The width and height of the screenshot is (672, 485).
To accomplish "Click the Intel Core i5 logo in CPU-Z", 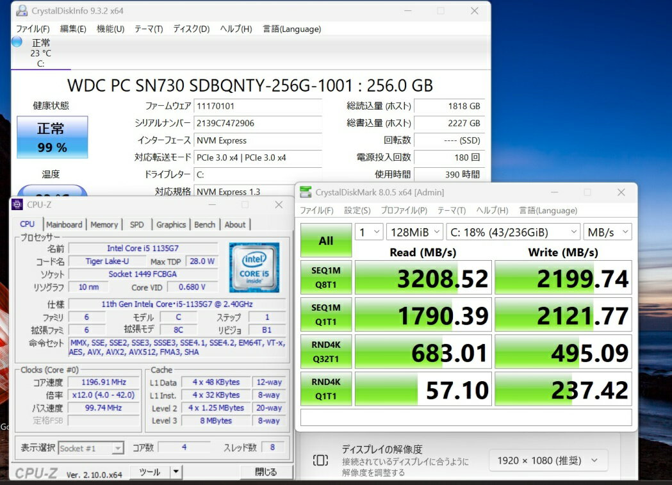I will click(254, 268).
